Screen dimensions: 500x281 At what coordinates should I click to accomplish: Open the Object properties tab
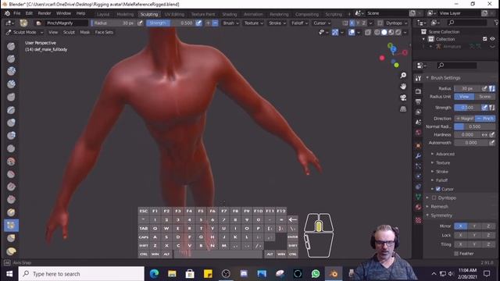coord(418,146)
